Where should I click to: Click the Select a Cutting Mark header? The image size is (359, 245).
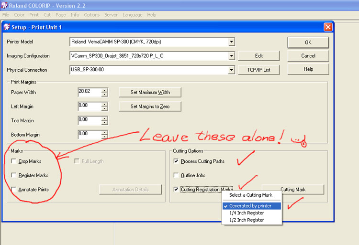[x=251, y=195]
